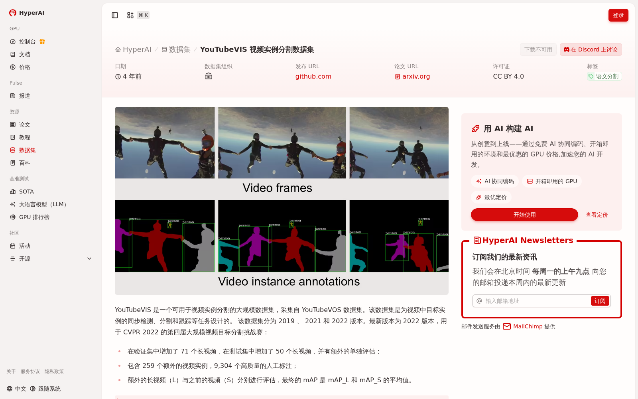The width and height of the screenshot is (638, 399).
Task: Go to 报道 under Pulse
Action: (51, 96)
